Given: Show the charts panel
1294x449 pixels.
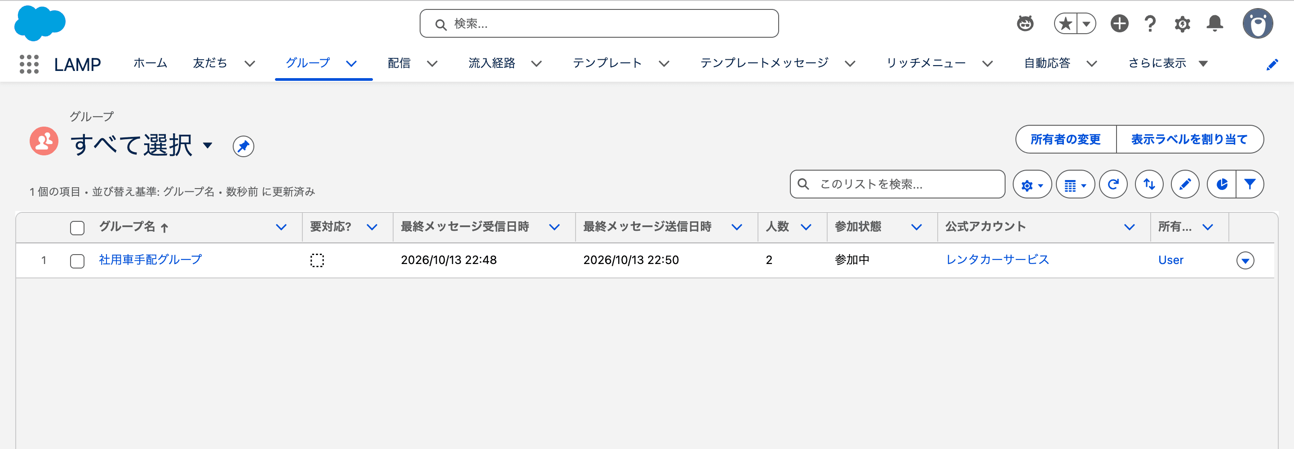Looking at the screenshot, I should coord(1222,185).
